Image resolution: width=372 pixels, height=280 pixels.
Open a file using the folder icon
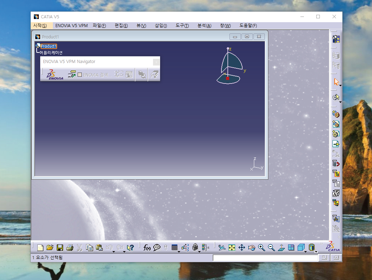click(x=50, y=248)
